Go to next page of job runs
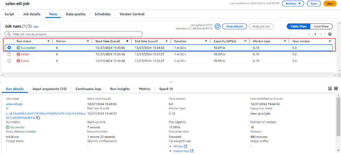Screen dimensions: 341x155 [322, 34]
